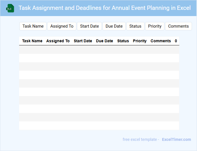Select the Comments column header

[x=161, y=41]
